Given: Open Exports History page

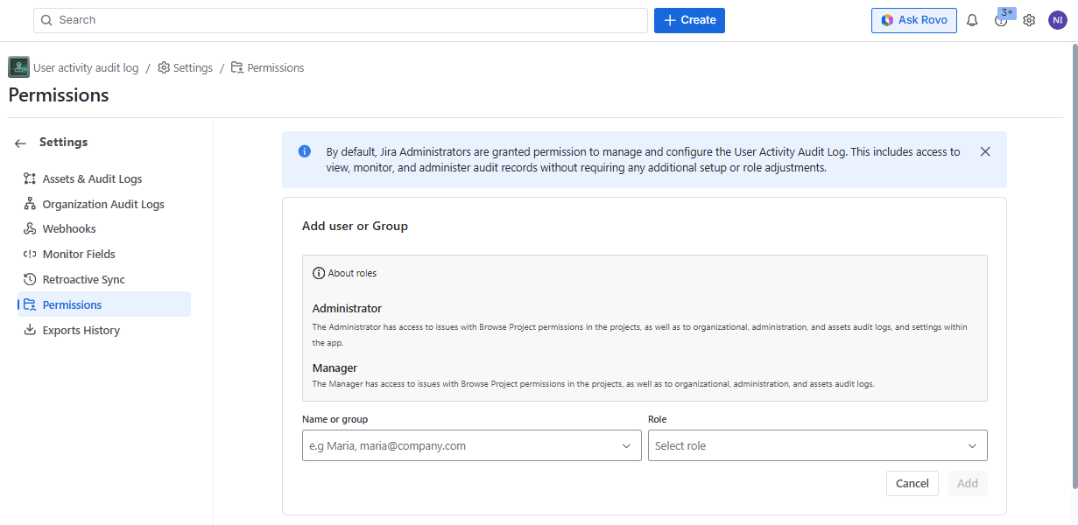Looking at the screenshot, I should [103, 330].
